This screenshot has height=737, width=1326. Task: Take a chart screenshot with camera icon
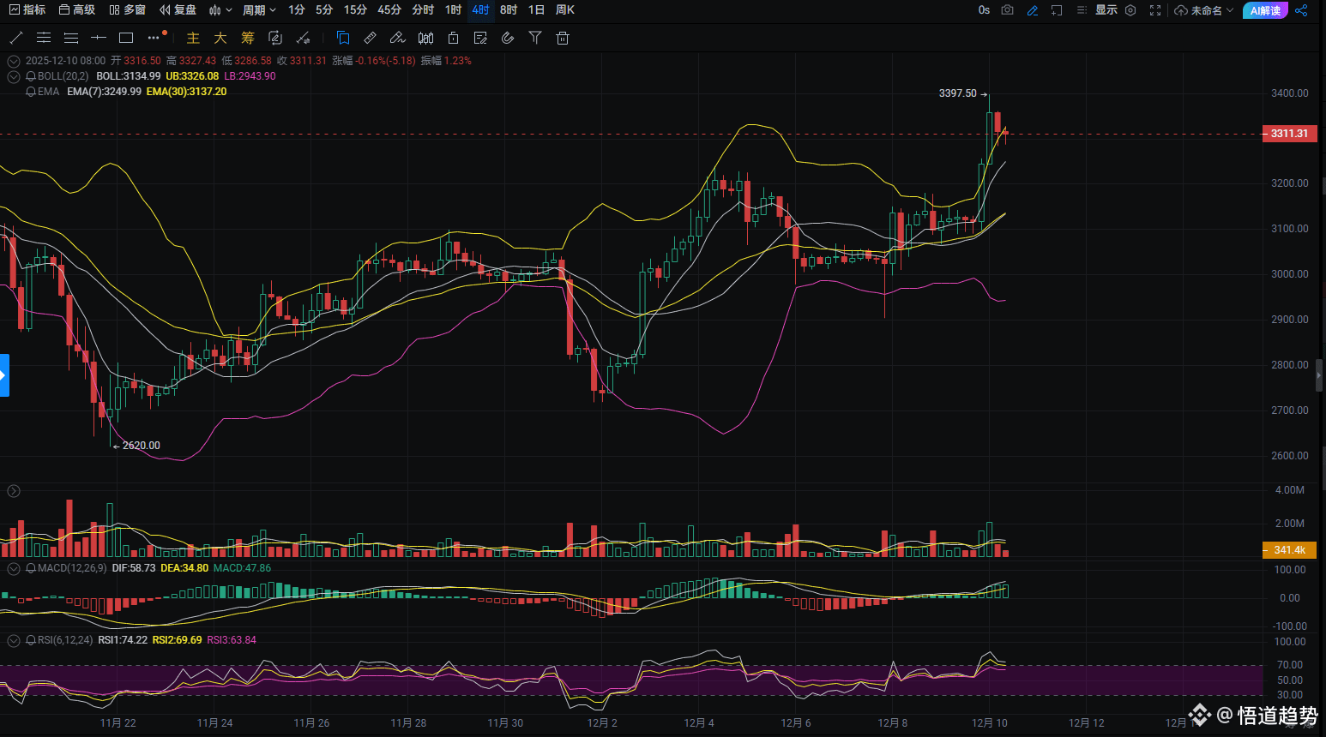[x=1008, y=10]
